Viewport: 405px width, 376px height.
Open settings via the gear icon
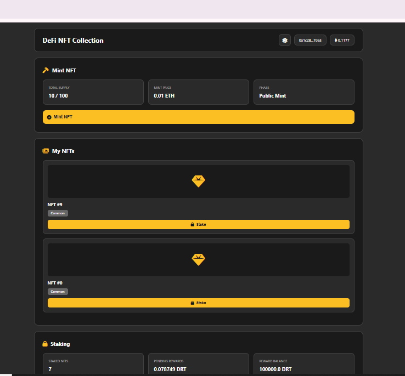pyautogui.click(x=285, y=40)
